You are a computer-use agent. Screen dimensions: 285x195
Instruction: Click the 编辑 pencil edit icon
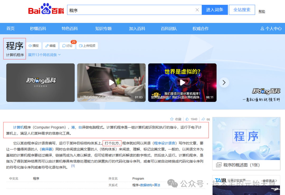47,46
